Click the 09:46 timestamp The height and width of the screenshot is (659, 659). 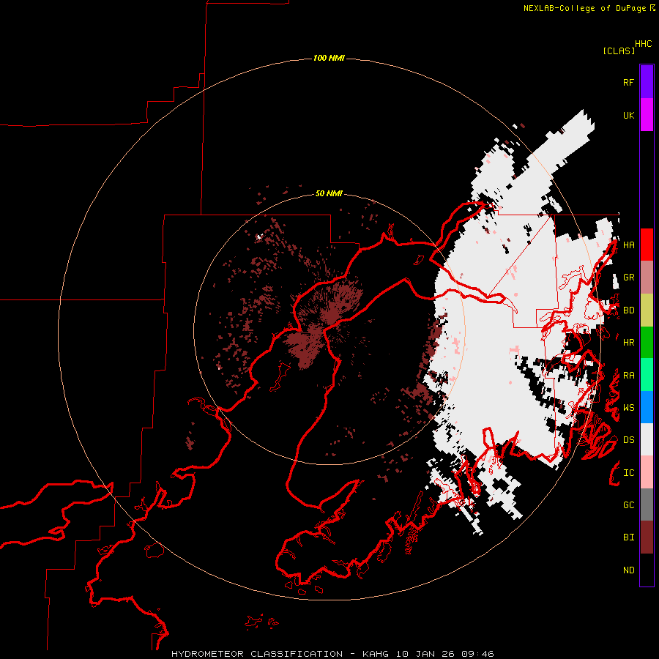pos(477,654)
